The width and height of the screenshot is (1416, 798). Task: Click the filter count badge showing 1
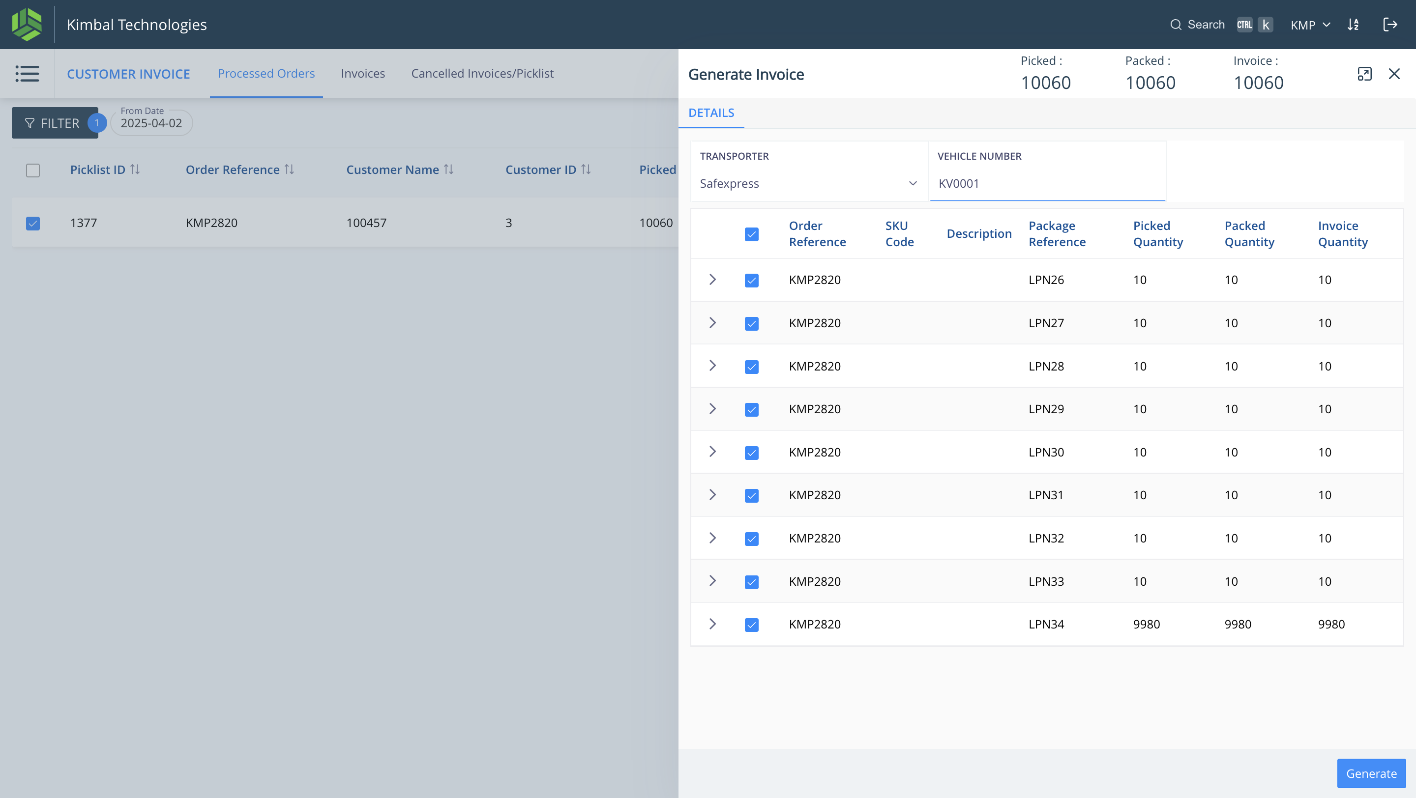[97, 122]
